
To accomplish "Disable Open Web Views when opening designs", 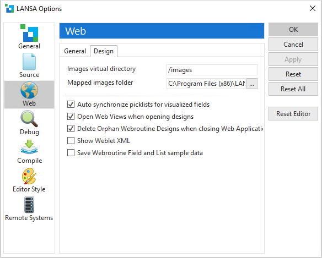I will (x=71, y=117).
